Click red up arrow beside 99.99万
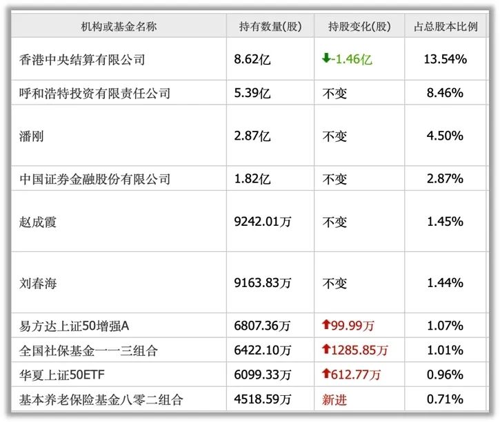 pos(326,326)
